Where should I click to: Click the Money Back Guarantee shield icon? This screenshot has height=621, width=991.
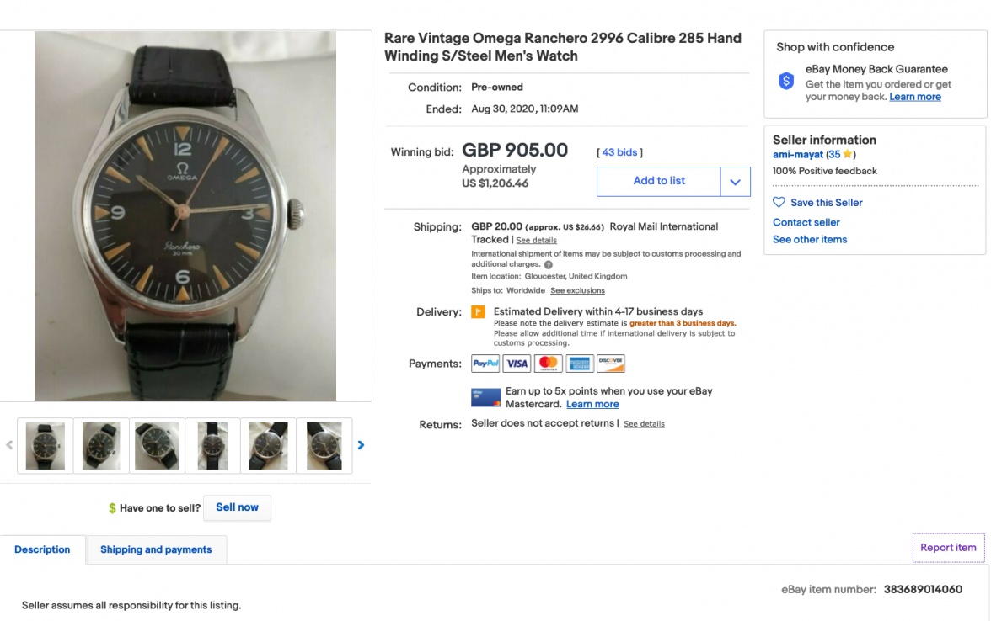coord(786,82)
